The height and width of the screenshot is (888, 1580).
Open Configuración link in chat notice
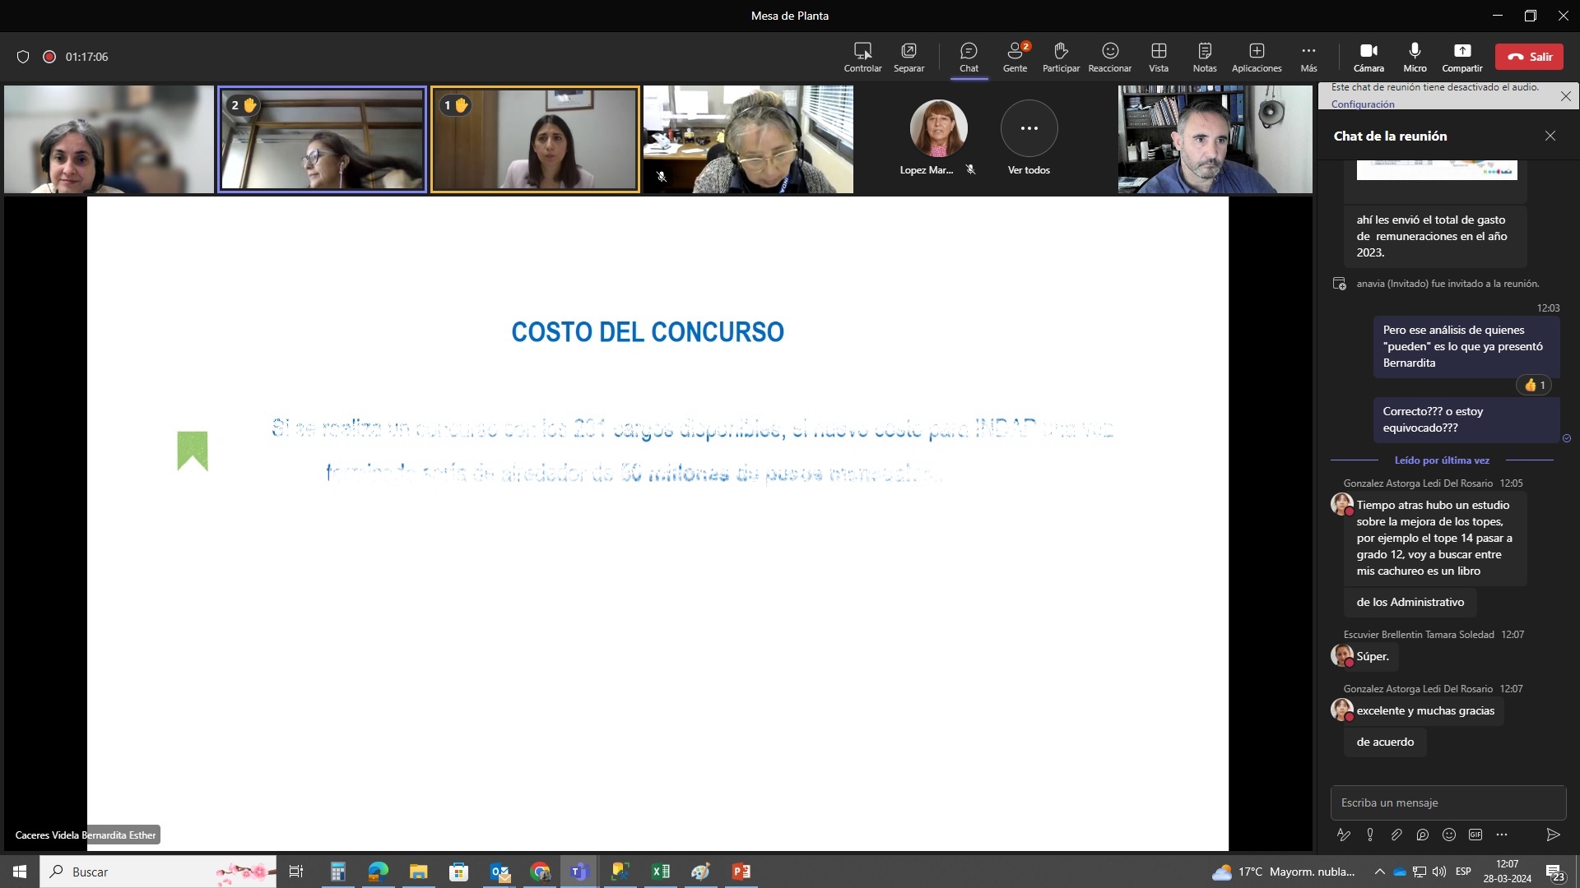point(1363,104)
